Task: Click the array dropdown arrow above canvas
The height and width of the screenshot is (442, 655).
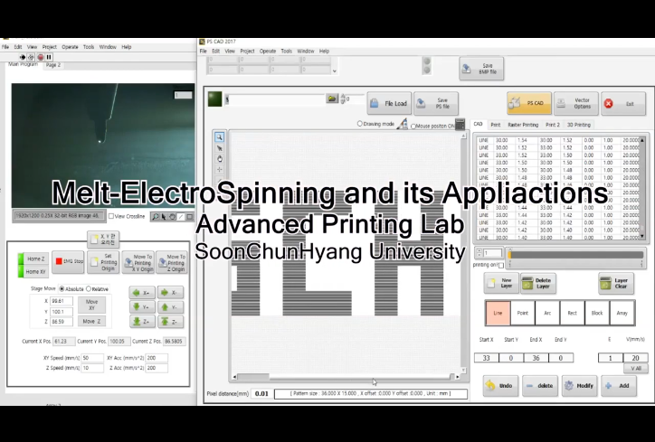Action: (334, 71)
